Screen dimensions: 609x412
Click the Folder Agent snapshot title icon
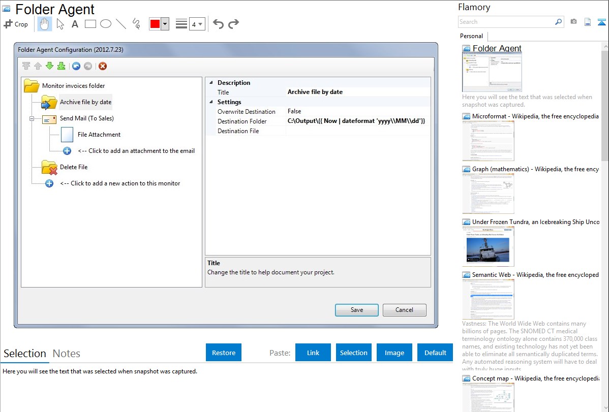tap(466, 49)
